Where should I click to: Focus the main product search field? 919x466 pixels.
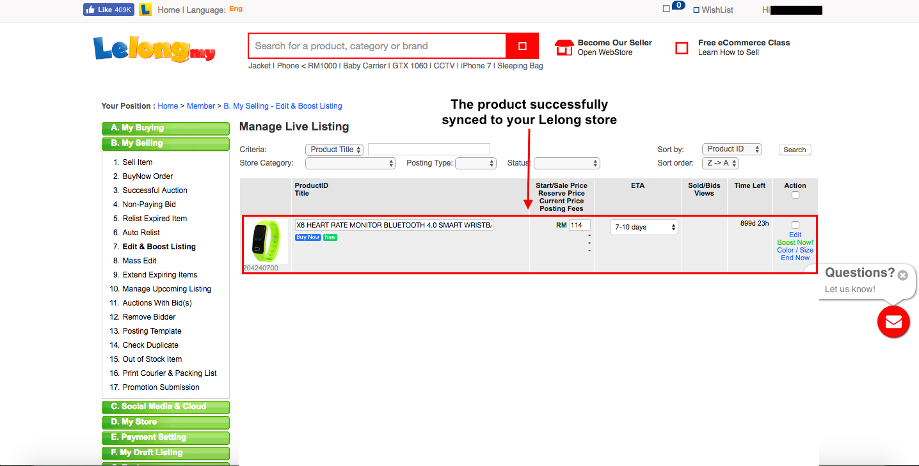pos(378,46)
